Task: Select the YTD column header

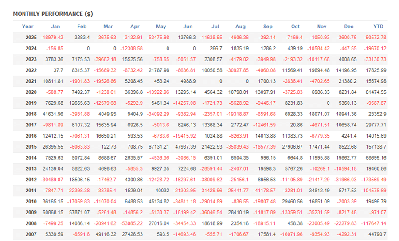Action: (378, 27)
